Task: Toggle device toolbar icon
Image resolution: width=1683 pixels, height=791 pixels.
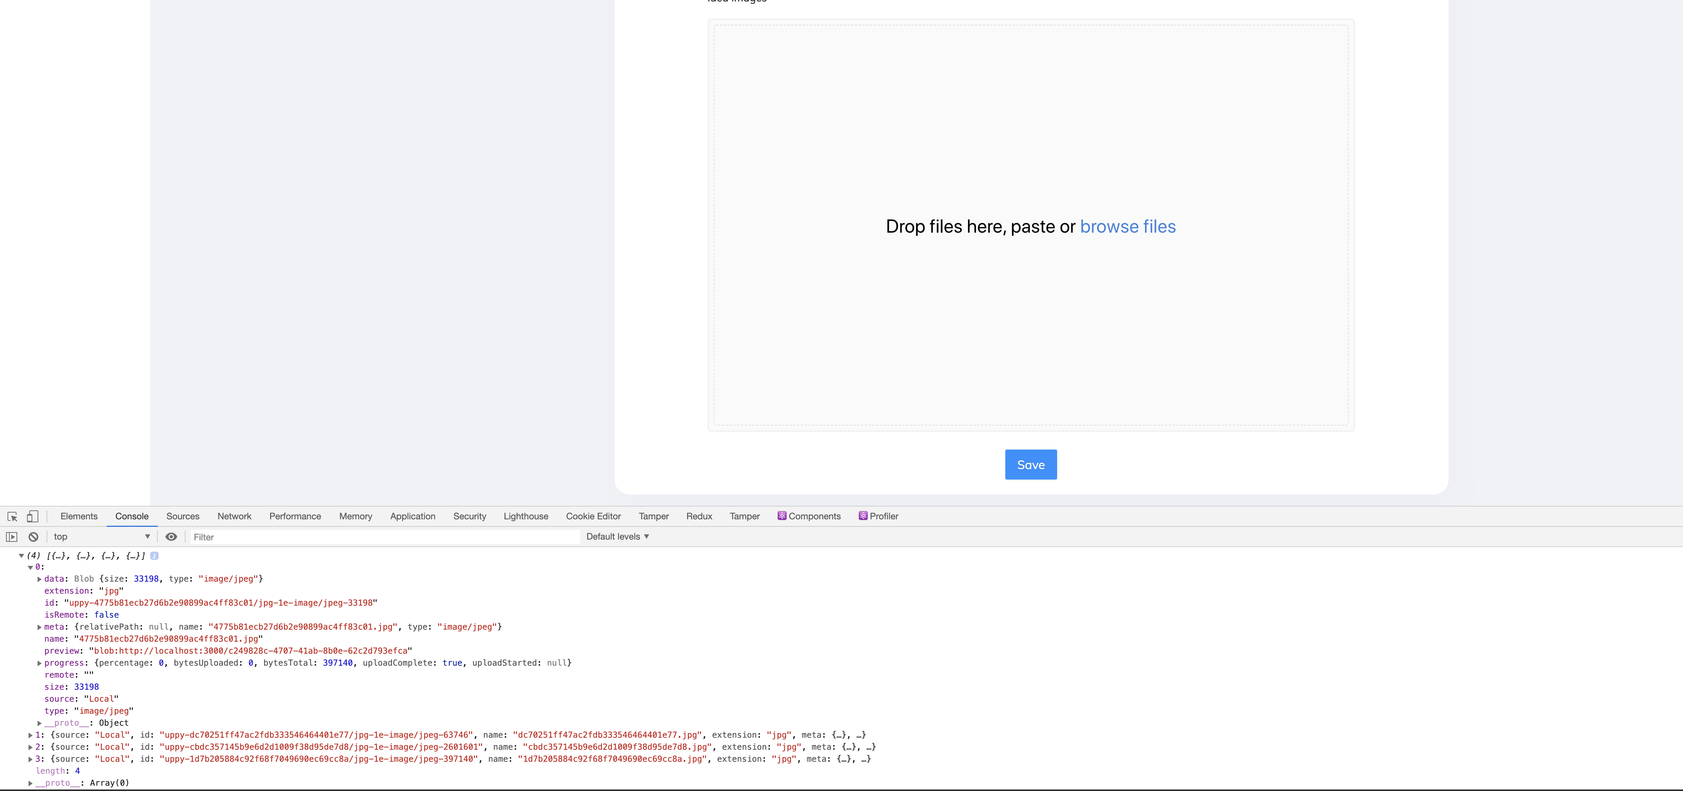Action: pos(32,516)
